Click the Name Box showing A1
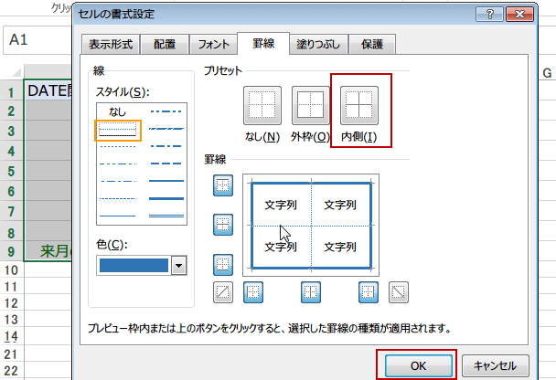 coord(37,40)
